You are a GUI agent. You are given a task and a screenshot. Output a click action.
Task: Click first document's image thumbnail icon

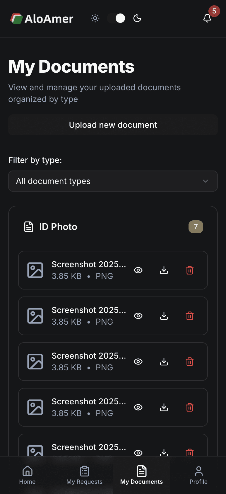click(x=35, y=270)
